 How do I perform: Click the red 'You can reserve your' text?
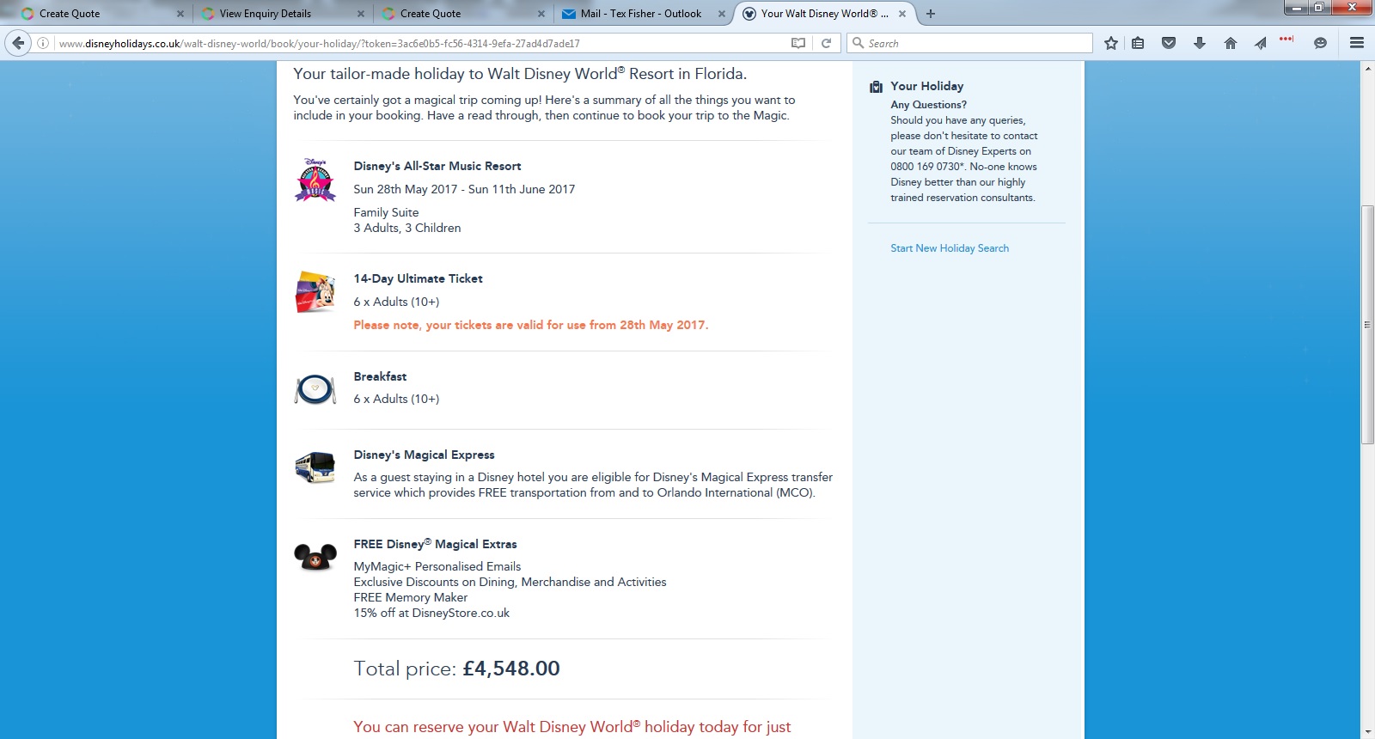(x=572, y=727)
